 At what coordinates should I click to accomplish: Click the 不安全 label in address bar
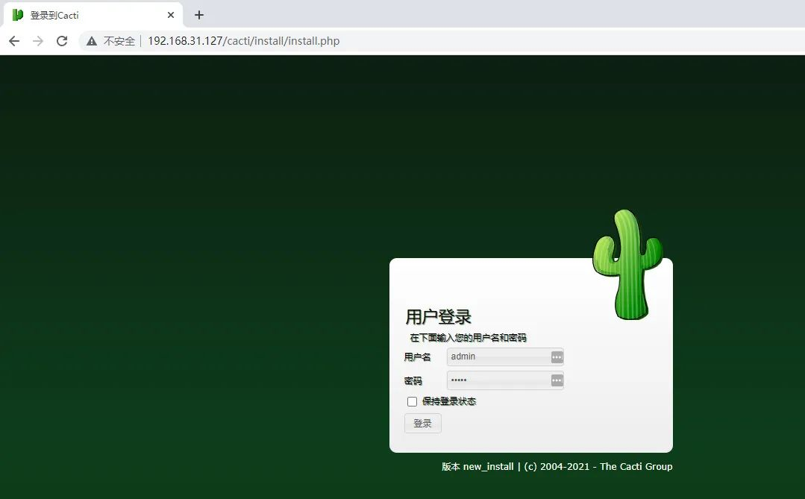pyautogui.click(x=119, y=41)
